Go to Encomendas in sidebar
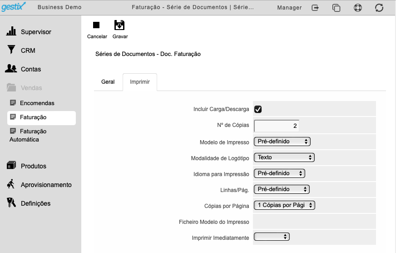This screenshot has height=253, width=396. tap(37, 103)
